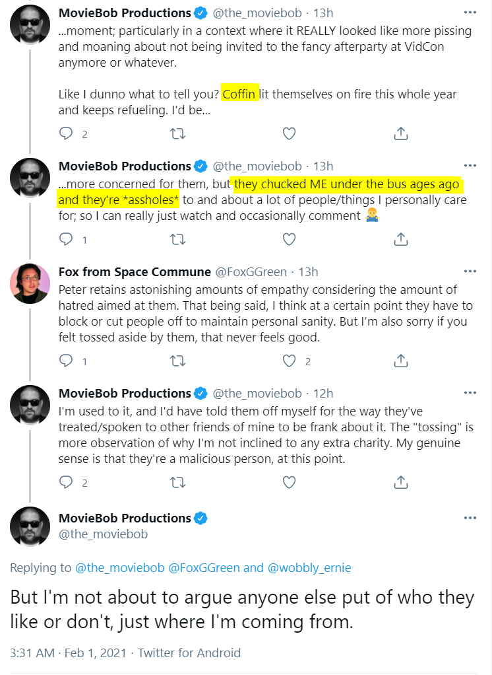Open more options on the final main tweet
The image size is (492, 675).
(x=470, y=517)
